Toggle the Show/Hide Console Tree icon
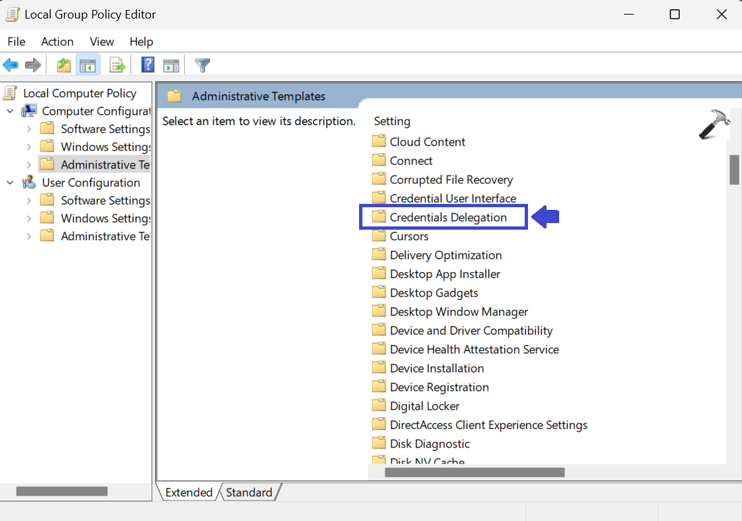 point(87,65)
